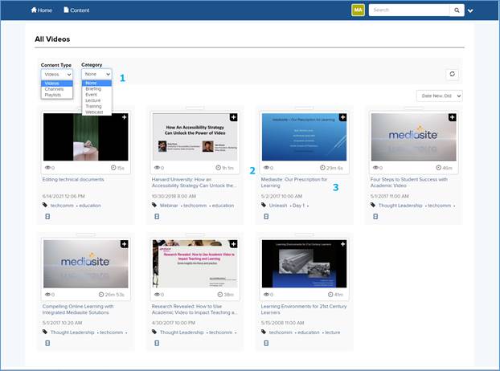Click plus icon on Compelling Online Learning thumbnail

pos(124,244)
